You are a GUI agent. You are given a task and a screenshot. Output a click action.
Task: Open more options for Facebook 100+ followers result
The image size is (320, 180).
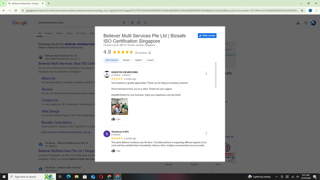[x=84, y=171]
